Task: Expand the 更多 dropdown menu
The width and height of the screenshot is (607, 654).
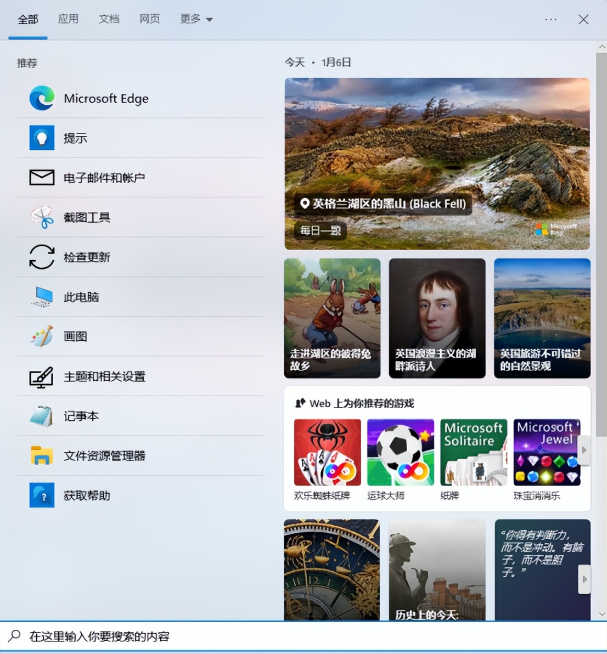Action: [x=196, y=19]
